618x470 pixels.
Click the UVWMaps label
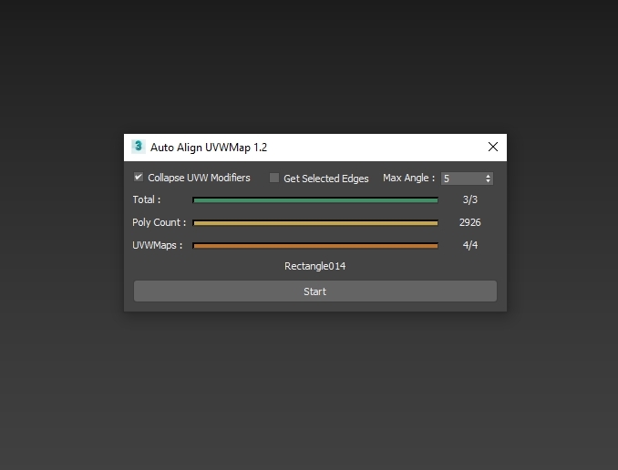coord(157,245)
